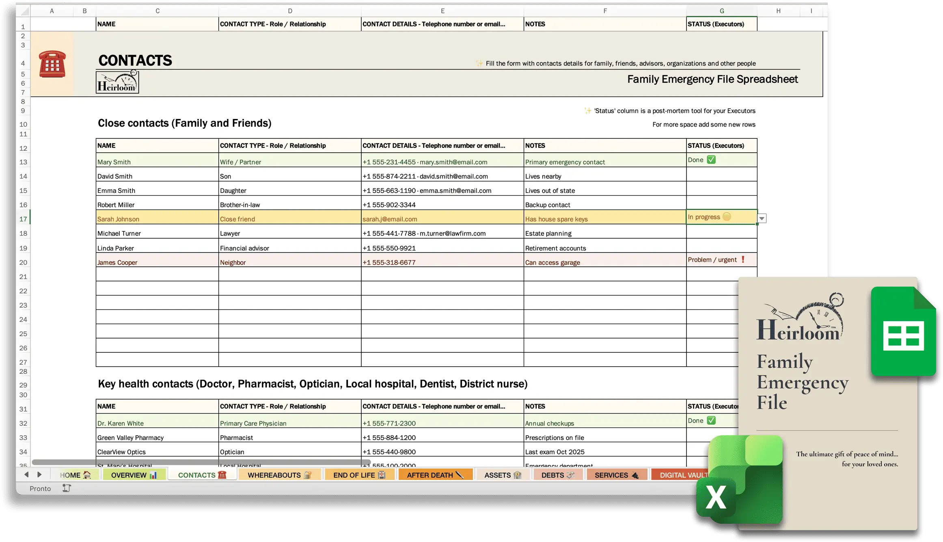Open the status dropdown arrow for Sarah Johnson's row

coord(762,218)
